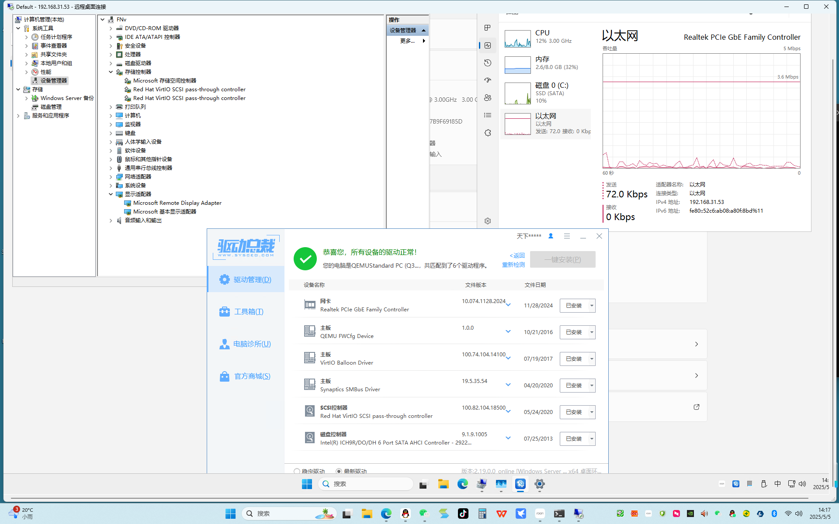The height and width of the screenshot is (524, 839).
Task: Expand version chevron for QEMU FWCfg Device
Action: (508, 331)
